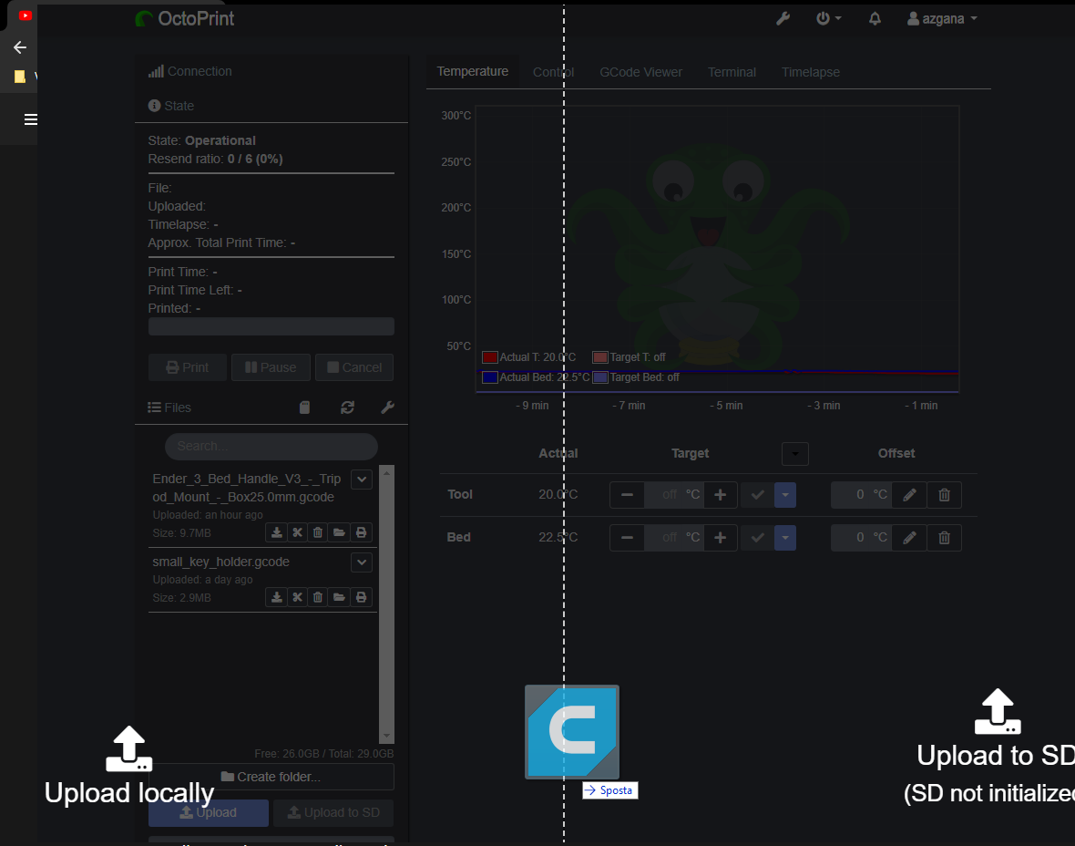Click the SD card icon in Files header
This screenshot has height=846, width=1075.
(305, 408)
